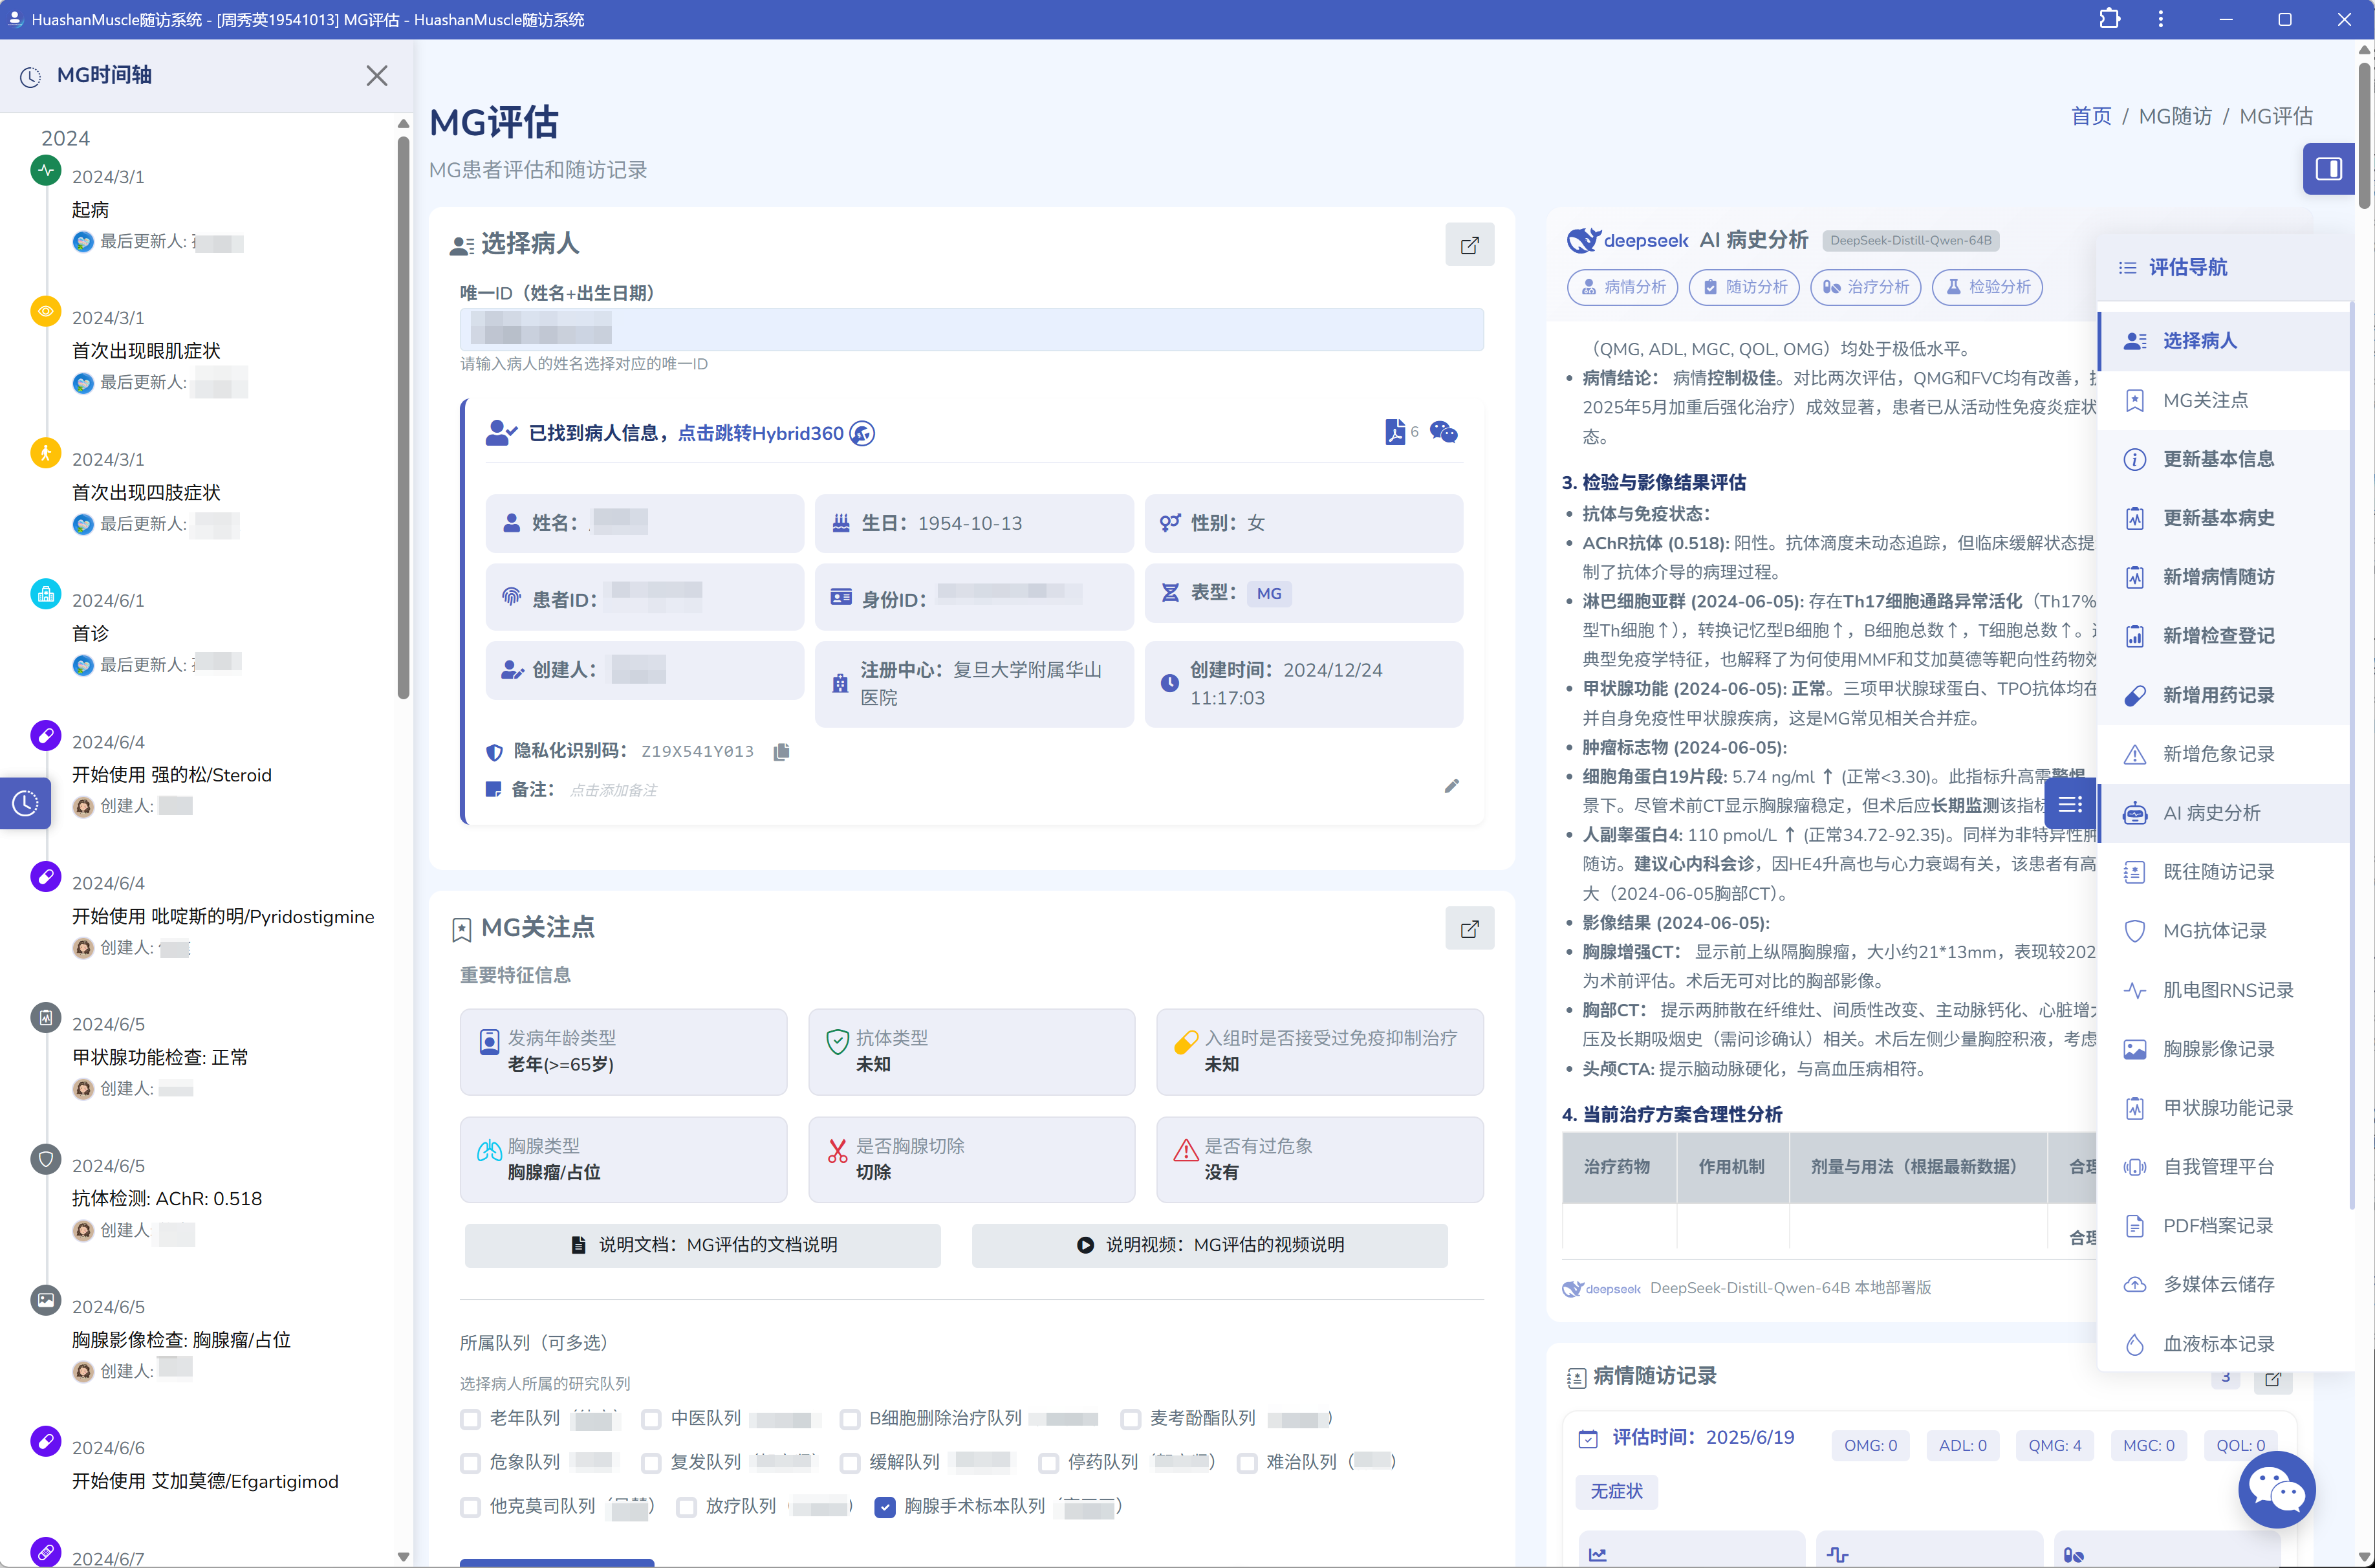Open MG关注点 section in new window

(x=1469, y=929)
